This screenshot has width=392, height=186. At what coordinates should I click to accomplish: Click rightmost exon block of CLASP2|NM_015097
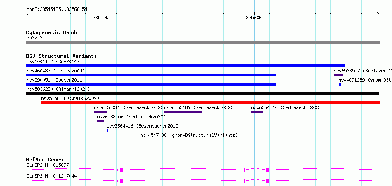coord(268,170)
